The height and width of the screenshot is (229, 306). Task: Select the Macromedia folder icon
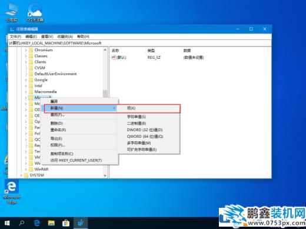coord(31,92)
